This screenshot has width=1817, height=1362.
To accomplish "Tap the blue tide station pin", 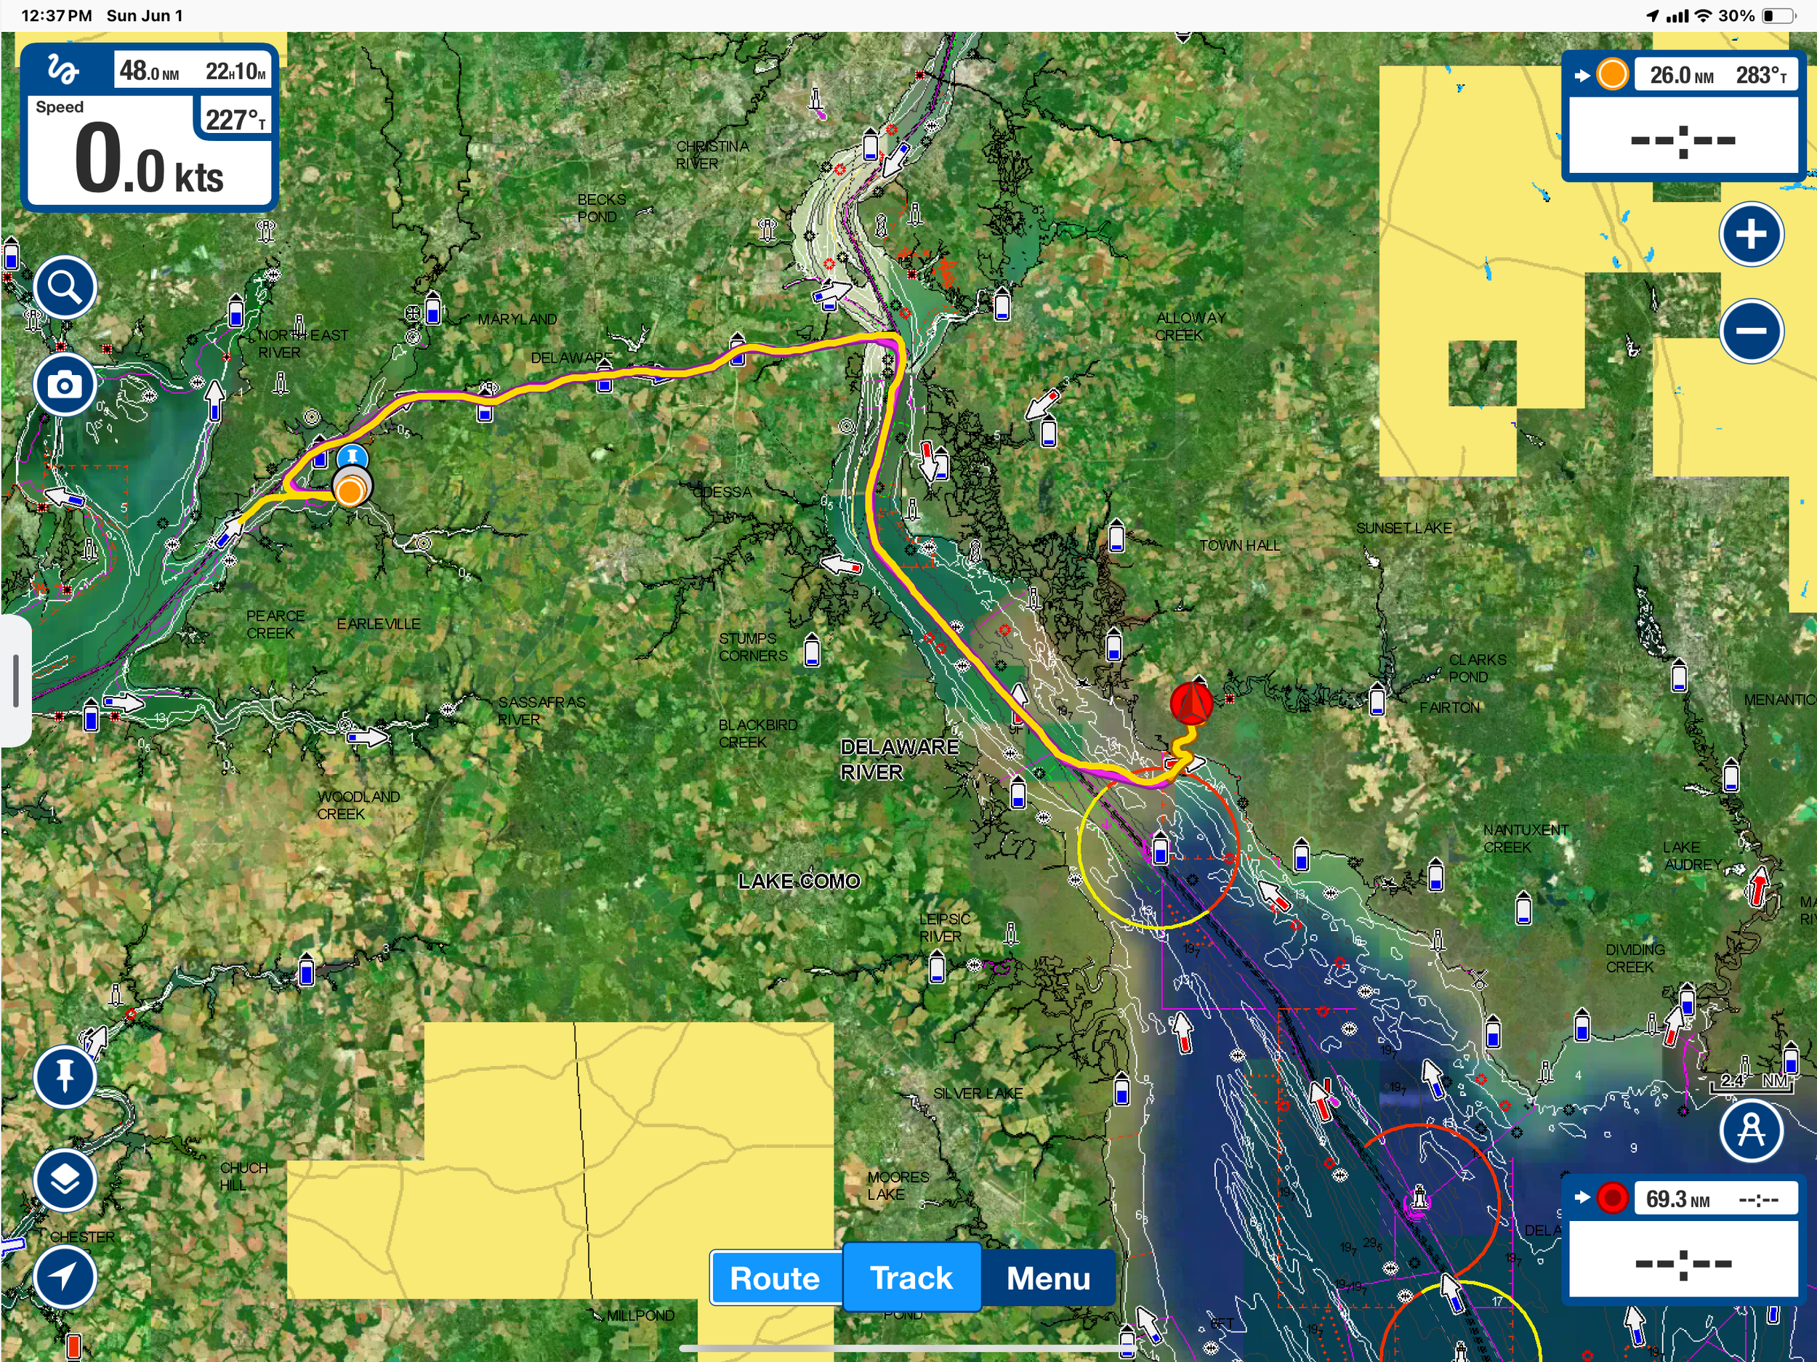I will (352, 456).
